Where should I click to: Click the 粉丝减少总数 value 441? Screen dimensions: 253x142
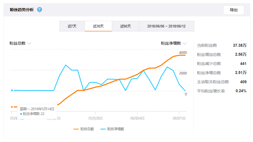[243, 64]
